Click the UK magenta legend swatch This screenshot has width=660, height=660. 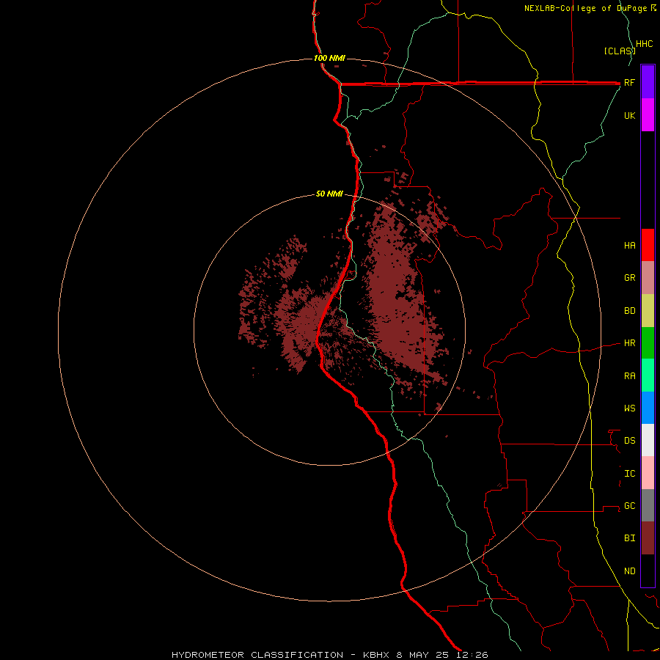point(648,115)
